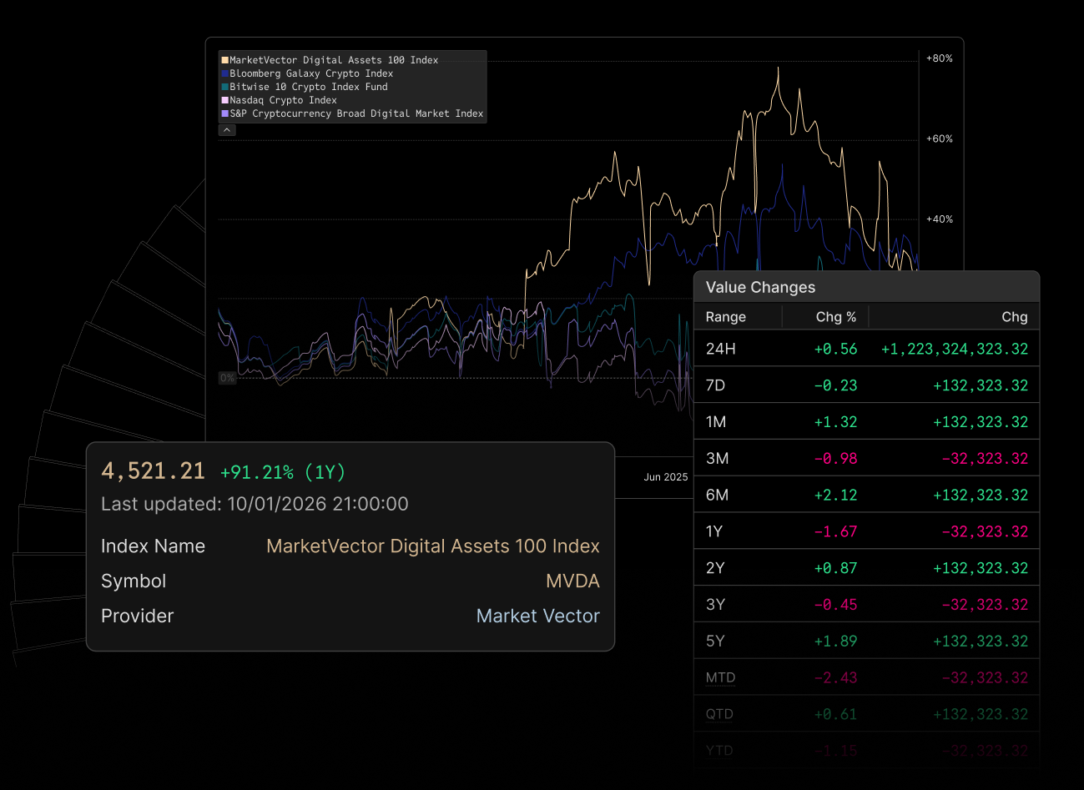Click the -0.45 change percent in 3Y row
Image resolution: width=1084 pixels, height=790 pixels.
836,605
